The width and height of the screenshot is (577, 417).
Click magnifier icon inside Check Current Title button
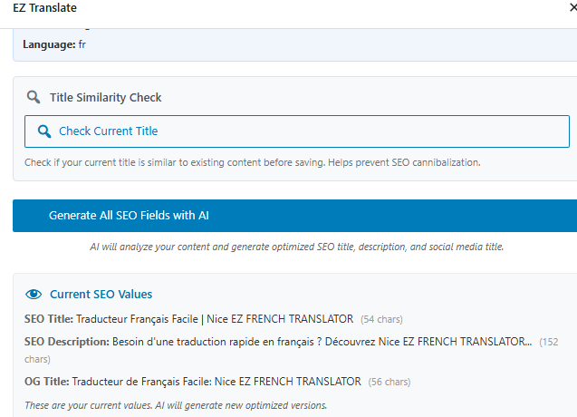pos(44,131)
